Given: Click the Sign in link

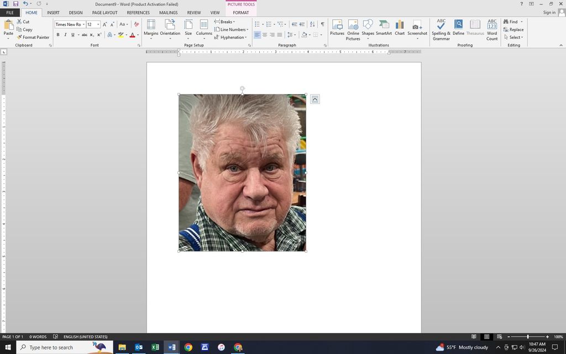Looking at the screenshot, I should pos(549,12).
